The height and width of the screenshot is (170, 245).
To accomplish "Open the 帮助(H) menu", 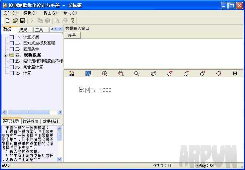I will click(x=70, y=13).
